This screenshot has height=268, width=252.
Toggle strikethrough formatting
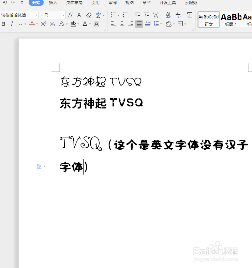click(32, 24)
